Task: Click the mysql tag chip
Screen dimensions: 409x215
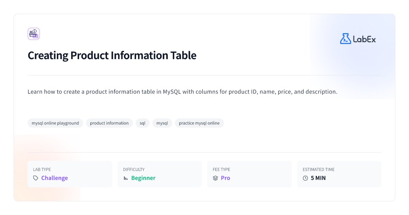Action: 162,123
